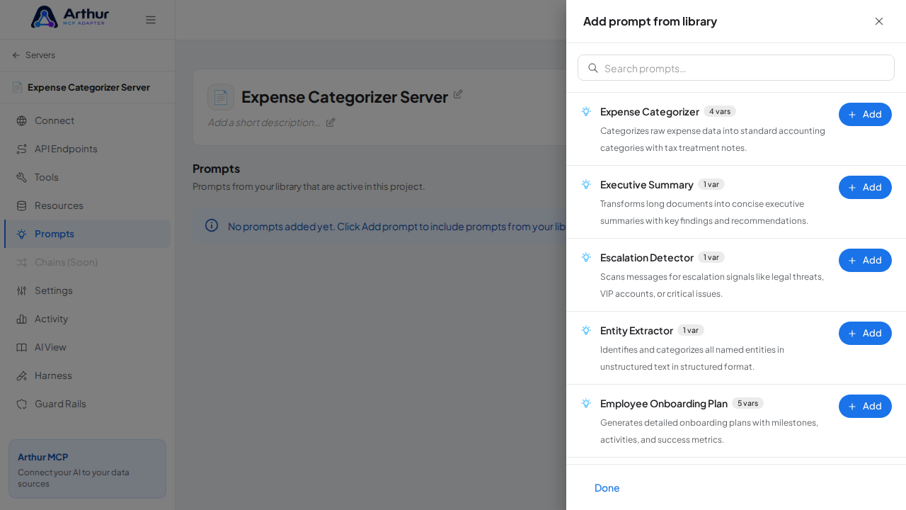
Task: Close the Add prompt from library panel
Action: click(879, 21)
